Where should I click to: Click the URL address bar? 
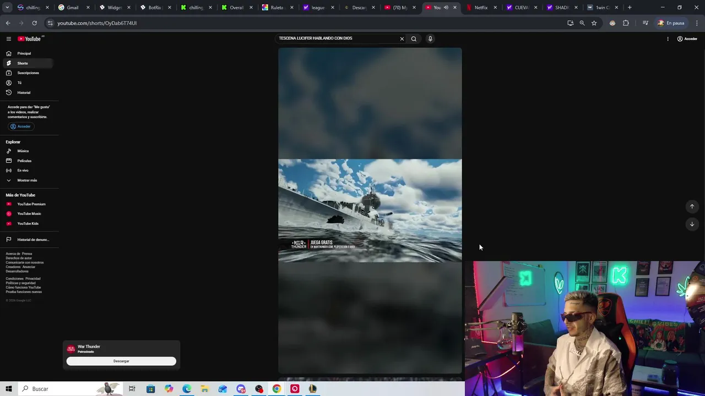tap(308, 23)
